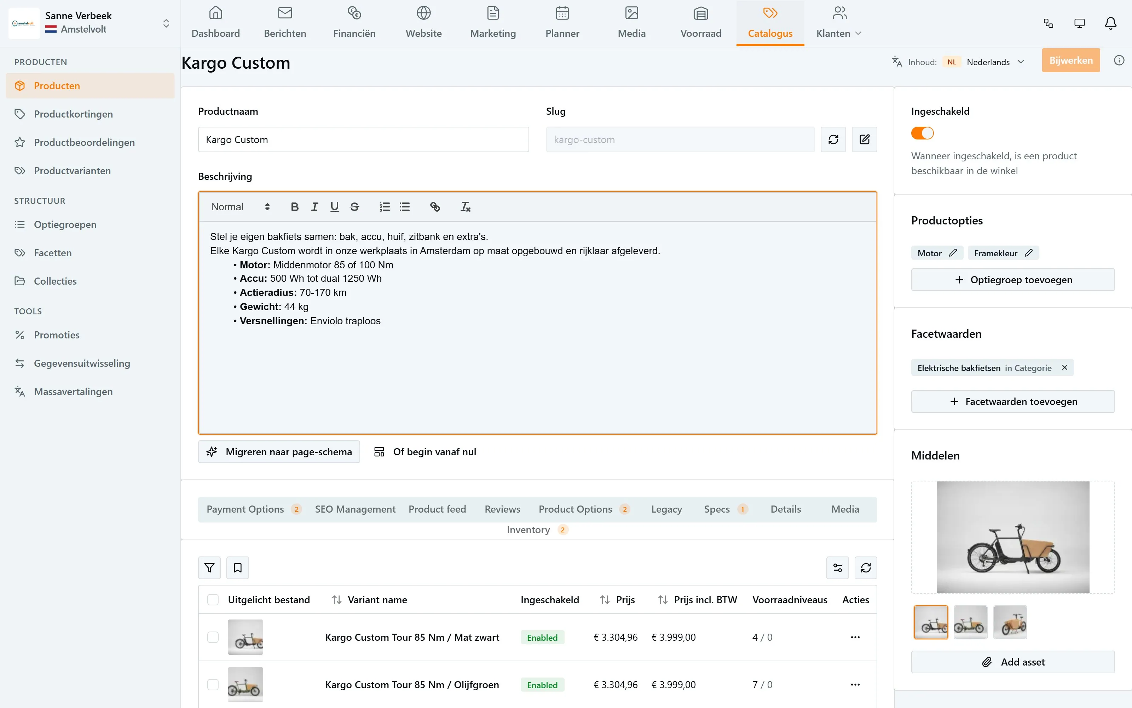Screen dimensions: 1132x708
Task: Underline the selected description text
Action: (x=334, y=206)
